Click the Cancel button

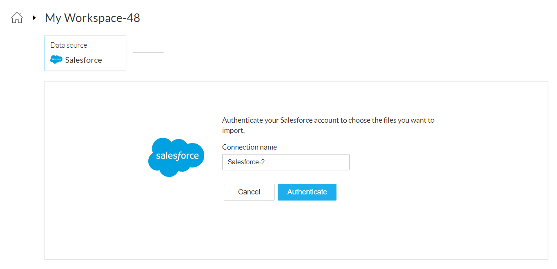click(249, 192)
